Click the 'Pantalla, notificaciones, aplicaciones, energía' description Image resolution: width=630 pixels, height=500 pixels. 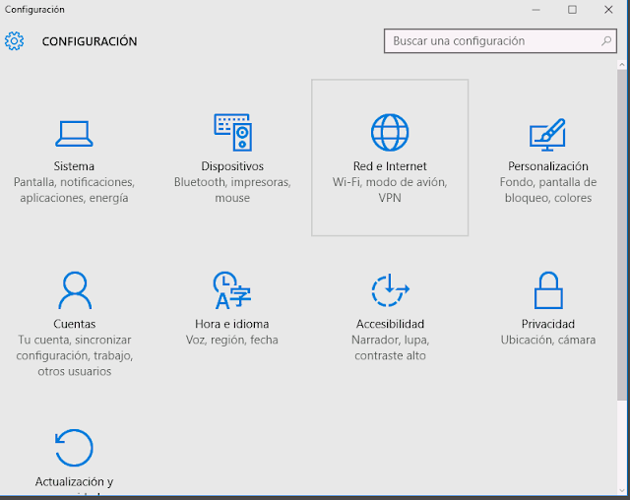tap(74, 190)
